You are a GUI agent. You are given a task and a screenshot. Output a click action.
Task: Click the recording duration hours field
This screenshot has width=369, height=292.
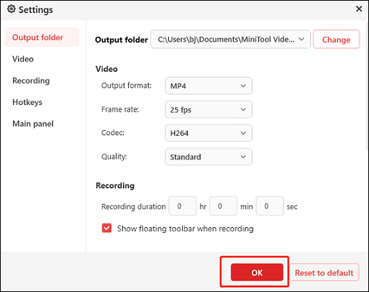click(183, 206)
